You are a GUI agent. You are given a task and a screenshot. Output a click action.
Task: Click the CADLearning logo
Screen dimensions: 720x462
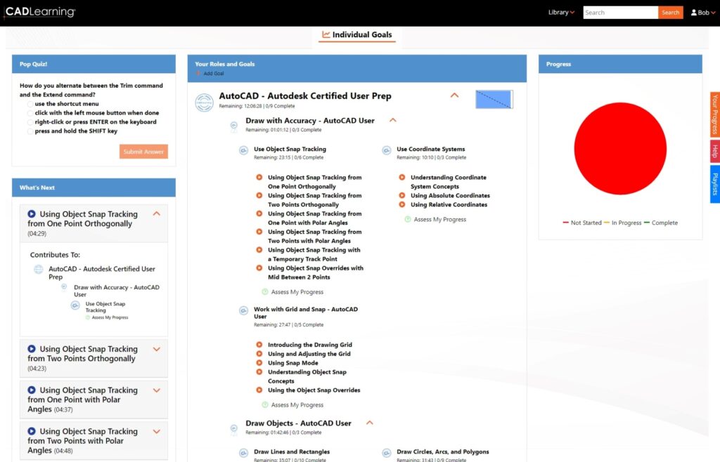pyautogui.click(x=39, y=13)
